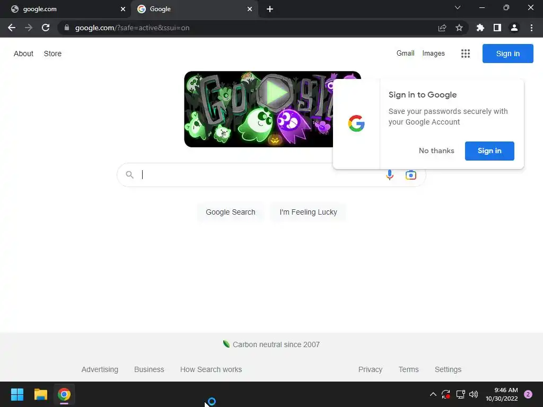Select the Google tab

(x=194, y=9)
